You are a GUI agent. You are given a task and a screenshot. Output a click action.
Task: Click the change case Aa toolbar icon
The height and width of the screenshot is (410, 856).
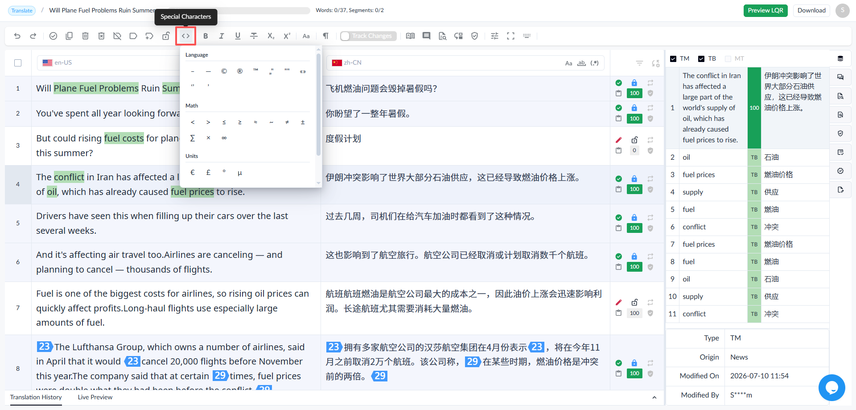[x=306, y=36]
